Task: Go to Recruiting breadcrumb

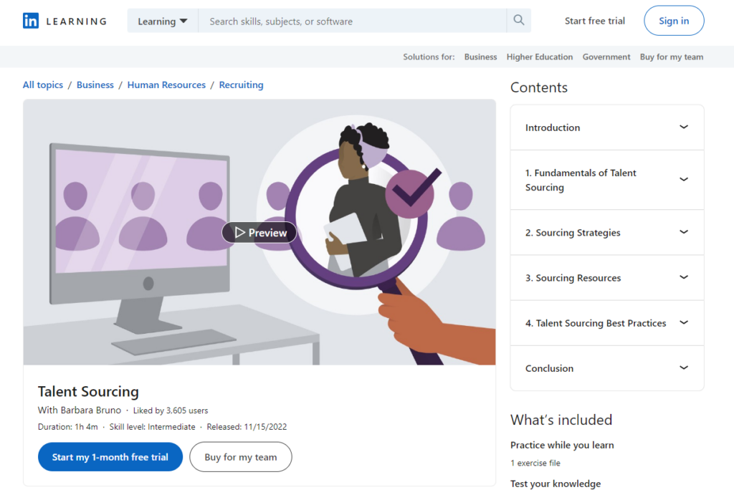Action: click(x=241, y=85)
